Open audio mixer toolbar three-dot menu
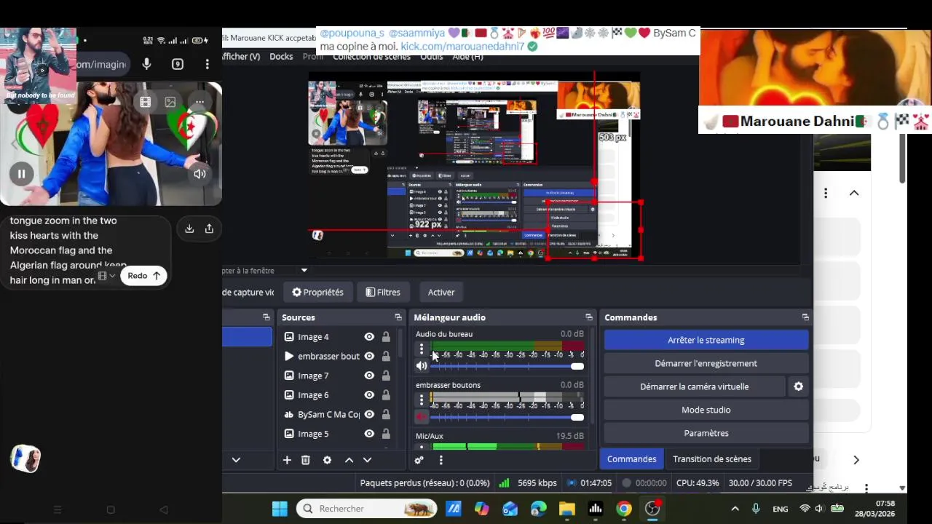 pyautogui.click(x=441, y=460)
